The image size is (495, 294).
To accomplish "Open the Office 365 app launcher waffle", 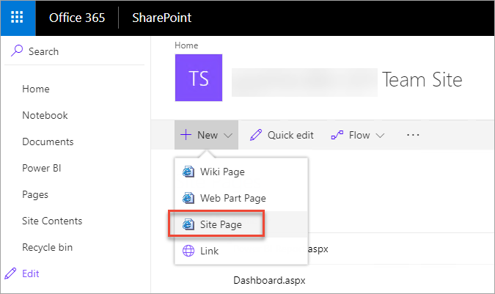I will pos(17,18).
